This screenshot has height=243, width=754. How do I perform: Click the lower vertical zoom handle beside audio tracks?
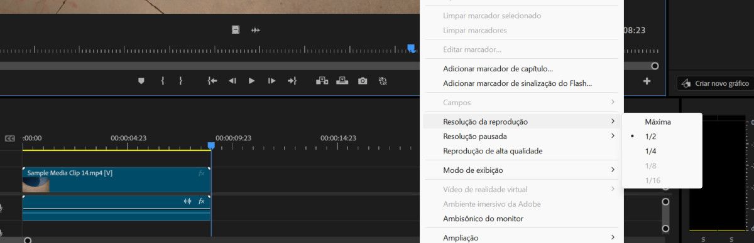666,229
